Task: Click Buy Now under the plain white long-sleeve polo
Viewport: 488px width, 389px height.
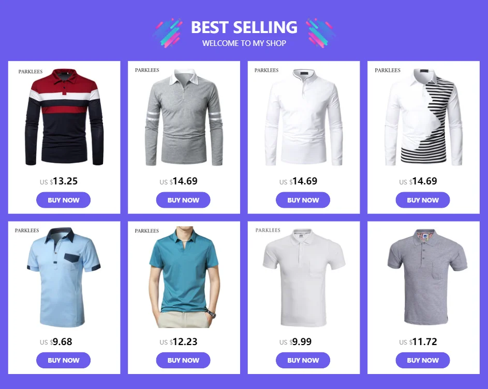Action: pyautogui.click(x=303, y=200)
